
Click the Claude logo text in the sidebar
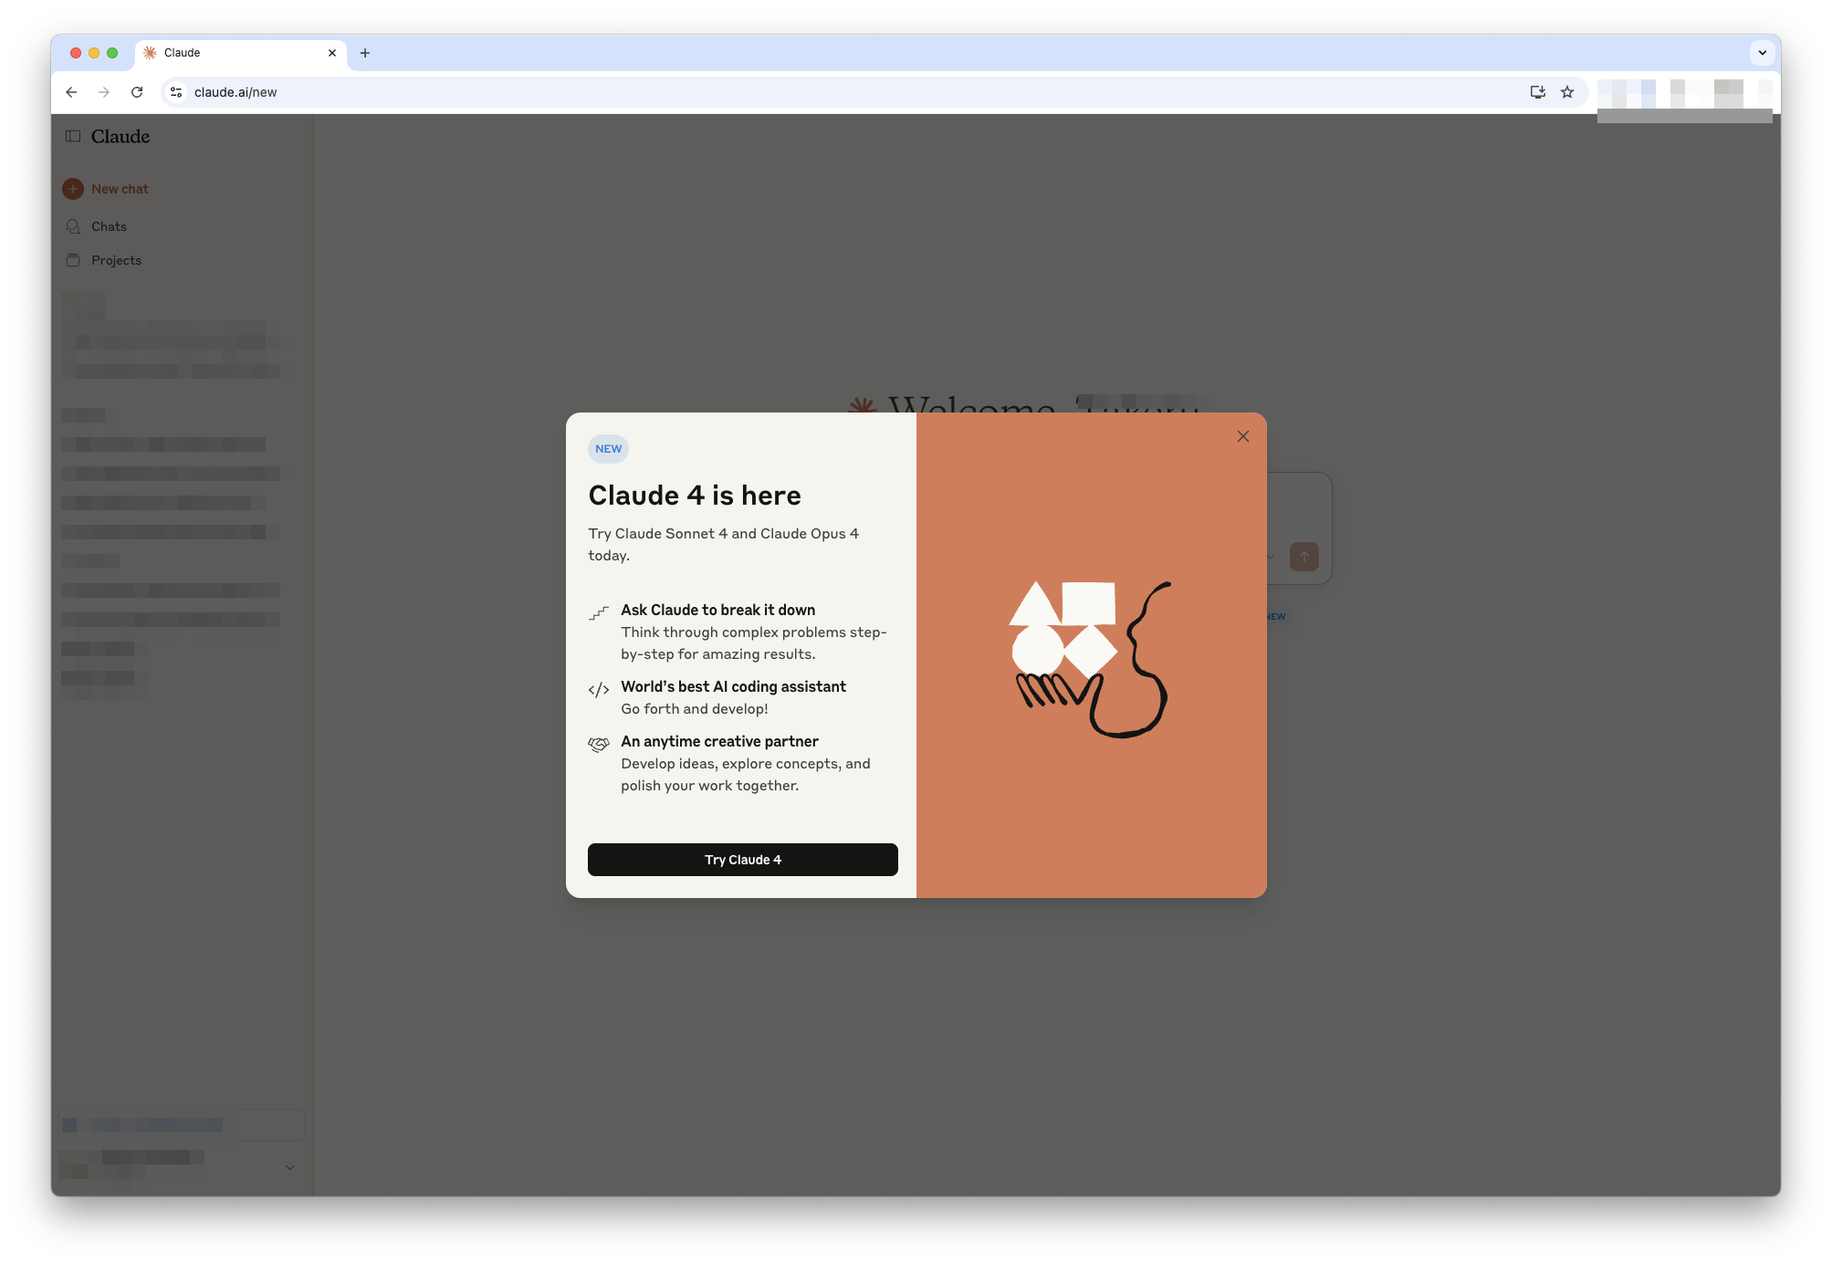(x=120, y=136)
